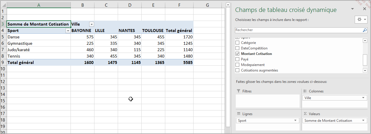Screen dimensions: 371x134
Task: Select cell with value 575
Action: (82, 37)
